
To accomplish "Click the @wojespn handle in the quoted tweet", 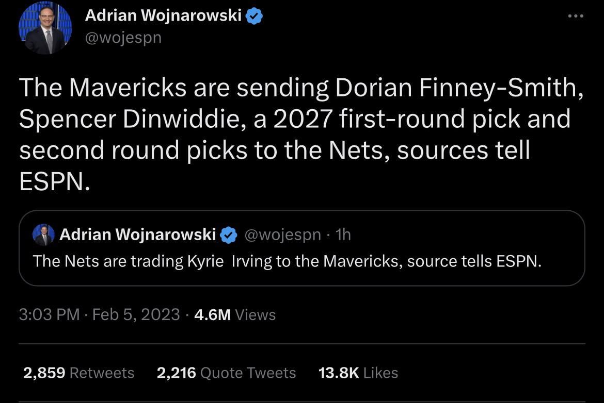I will (x=282, y=235).
